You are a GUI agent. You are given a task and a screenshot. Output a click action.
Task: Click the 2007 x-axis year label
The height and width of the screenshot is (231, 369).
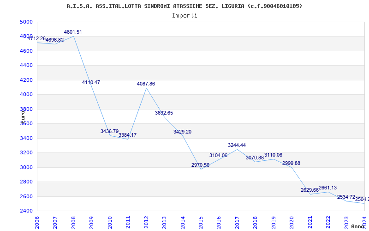click(x=55, y=222)
